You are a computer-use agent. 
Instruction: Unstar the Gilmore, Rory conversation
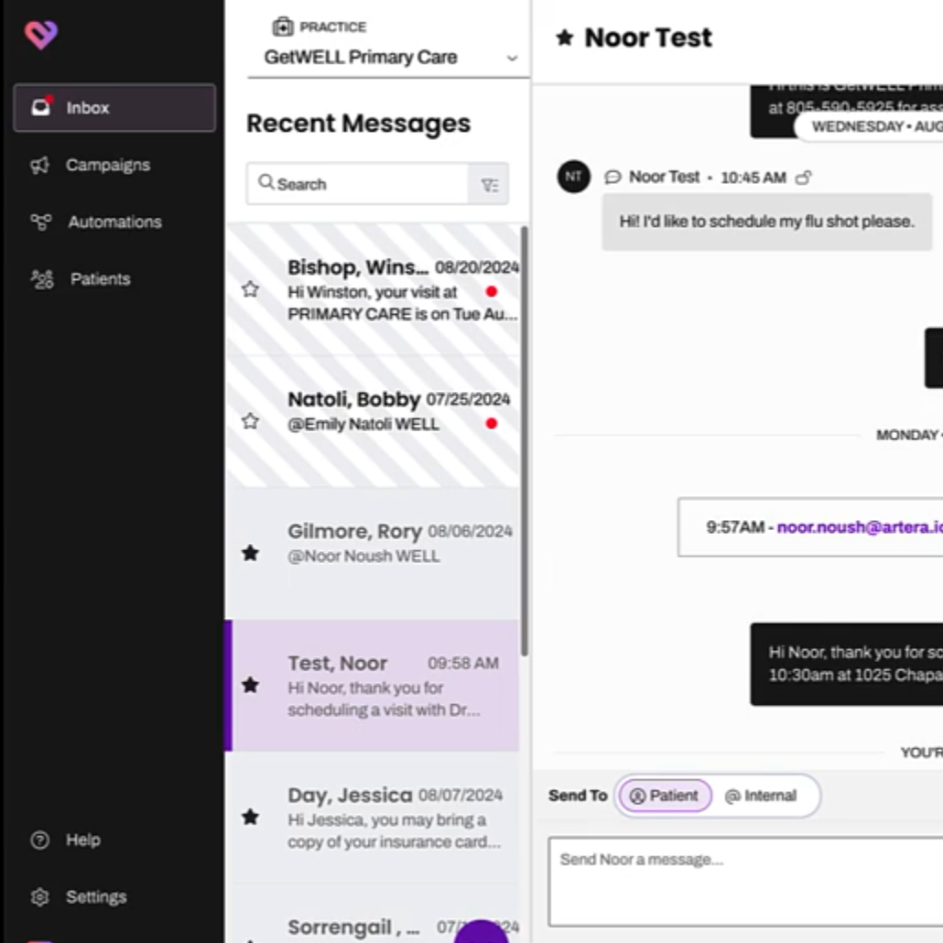(250, 553)
